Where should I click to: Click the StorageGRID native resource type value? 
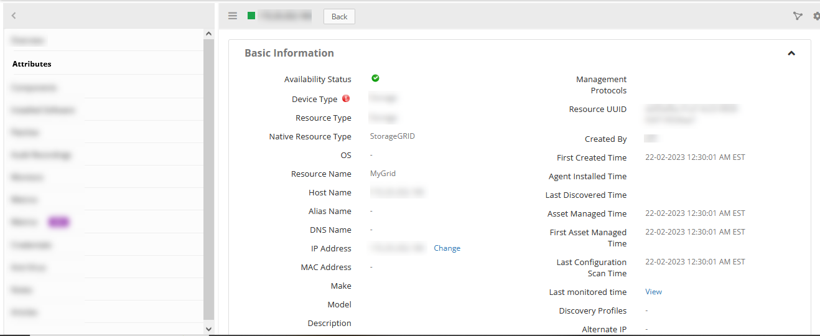(x=392, y=136)
